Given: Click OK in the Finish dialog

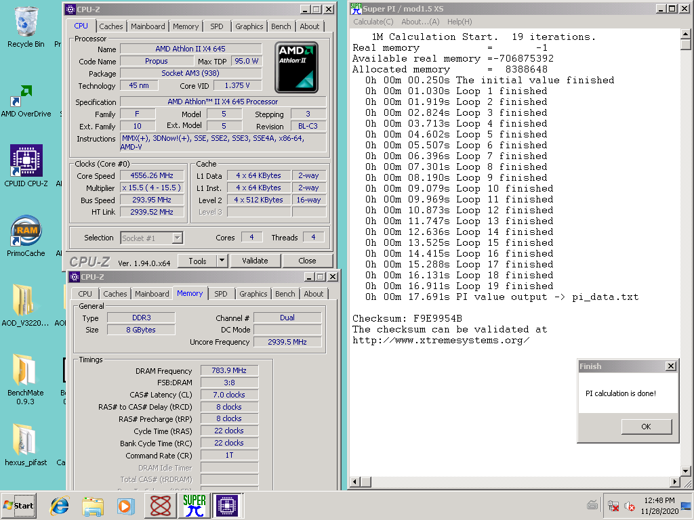Looking at the screenshot, I should [646, 427].
